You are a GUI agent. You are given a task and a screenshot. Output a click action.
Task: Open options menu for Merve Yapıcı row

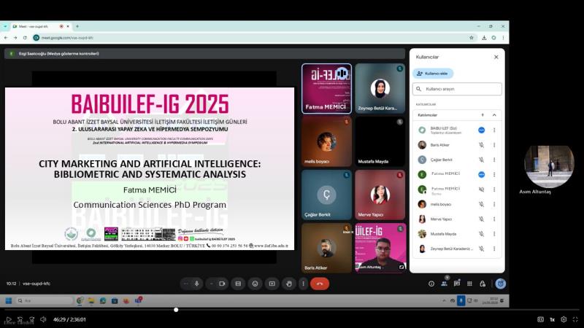point(494,219)
